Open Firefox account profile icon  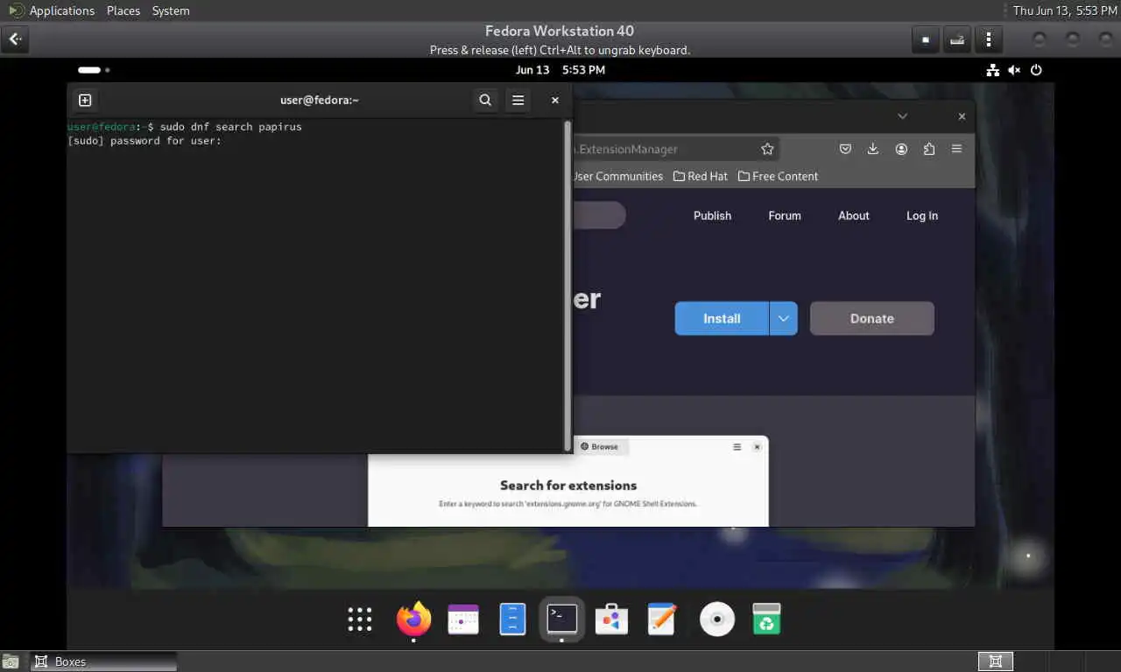901,149
